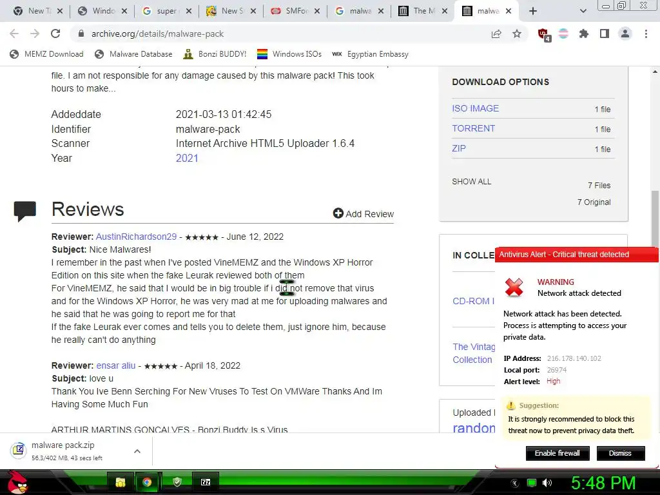Image resolution: width=660 pixels, height=495 pixels.
Task: Click the Angry Birds start button
Action: click(x=17, y=482)
